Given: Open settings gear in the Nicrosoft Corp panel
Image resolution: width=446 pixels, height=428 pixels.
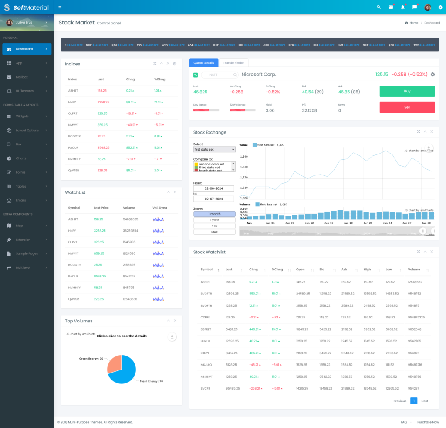Looking at the screenshot, I should point(432,75).
